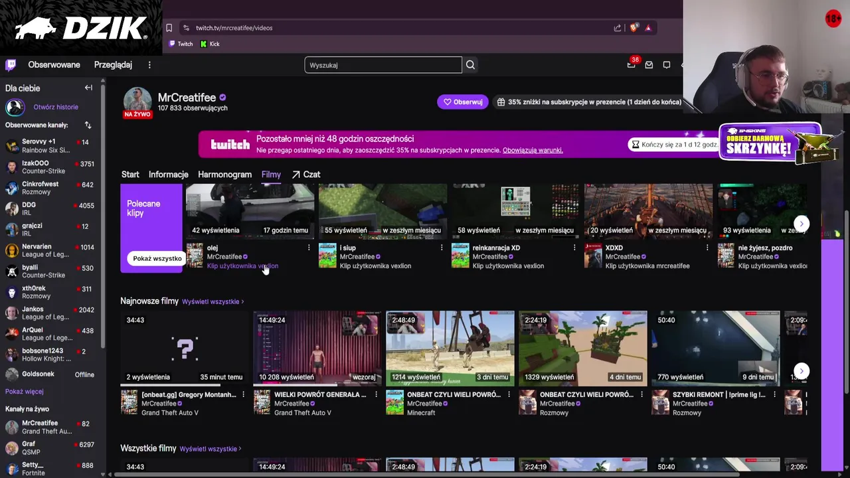850x478 pixels.
Task: Click the browser bookmark icon in the address bar
Action: [x=169, y=28]
